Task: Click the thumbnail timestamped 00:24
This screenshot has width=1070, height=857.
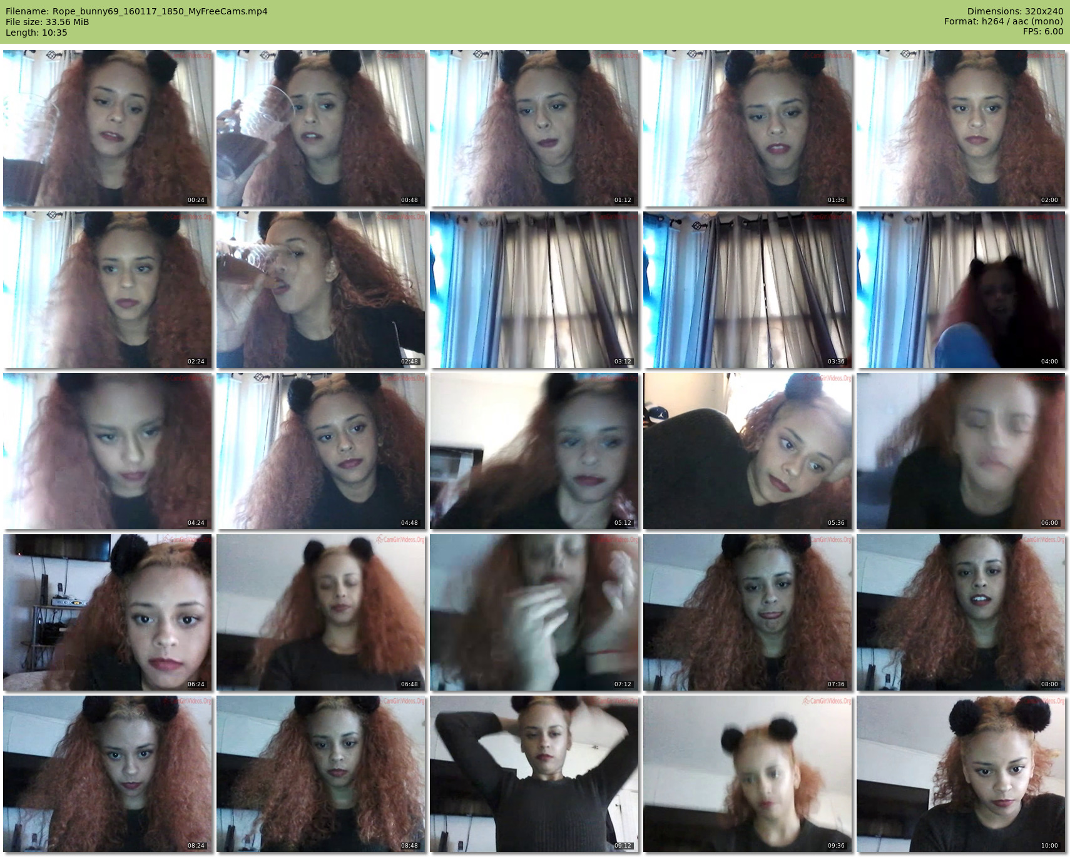Action: (108, 128)
